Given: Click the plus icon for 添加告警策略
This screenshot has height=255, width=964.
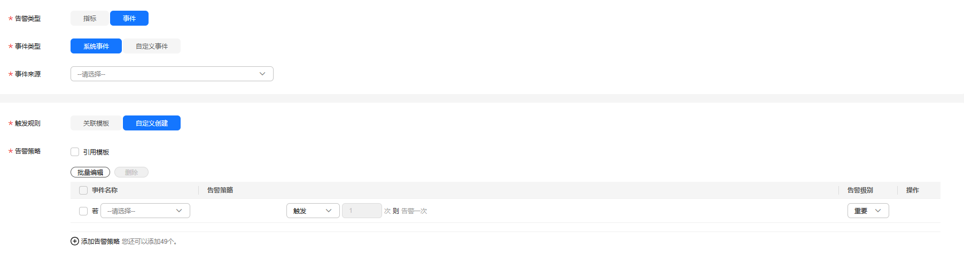Looking at the screenshot, I should (x=75, y=241).
